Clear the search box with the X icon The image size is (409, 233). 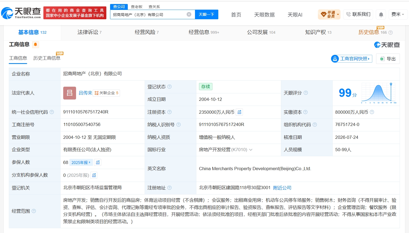pyautogui.click(x=189, y=14)
